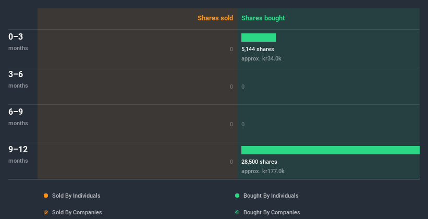This screenshot has width=428, height=219.
Task: Click shares sold zero in 6–9 months row
Action: tap(231, 124)
